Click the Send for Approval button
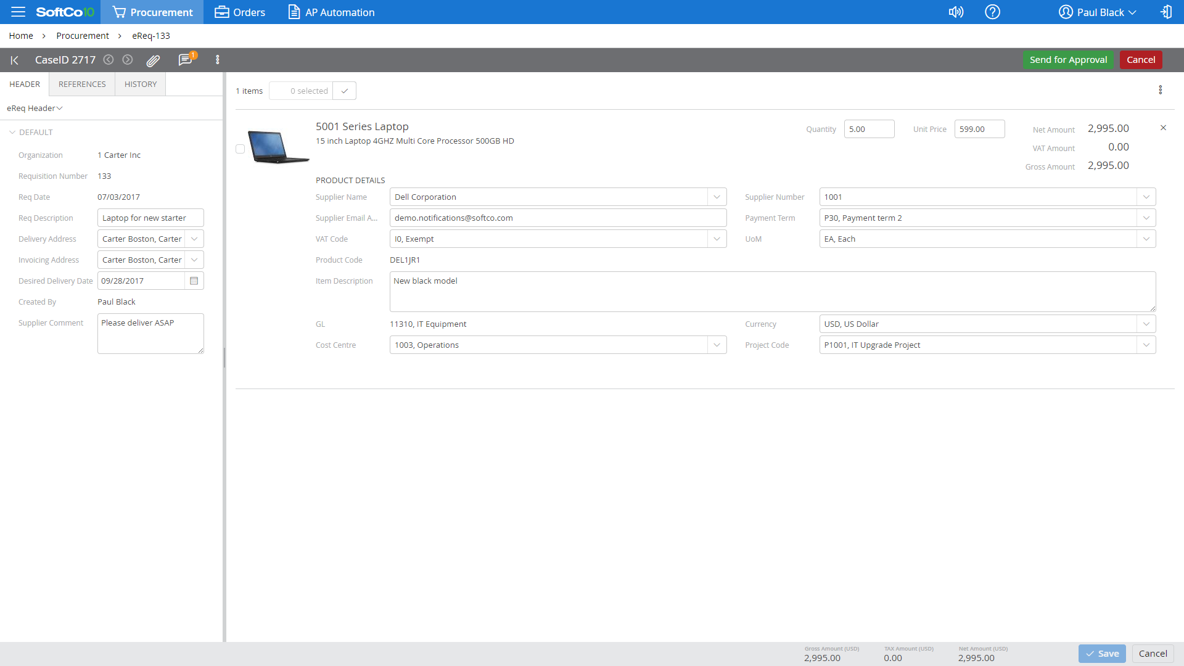This screenshot has width=1184, height=666. tap(1068, 60)
